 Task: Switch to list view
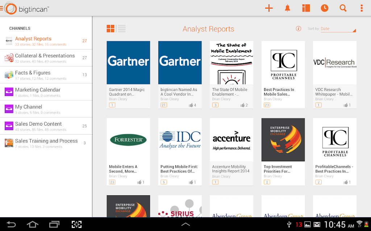tap(122, 29)
